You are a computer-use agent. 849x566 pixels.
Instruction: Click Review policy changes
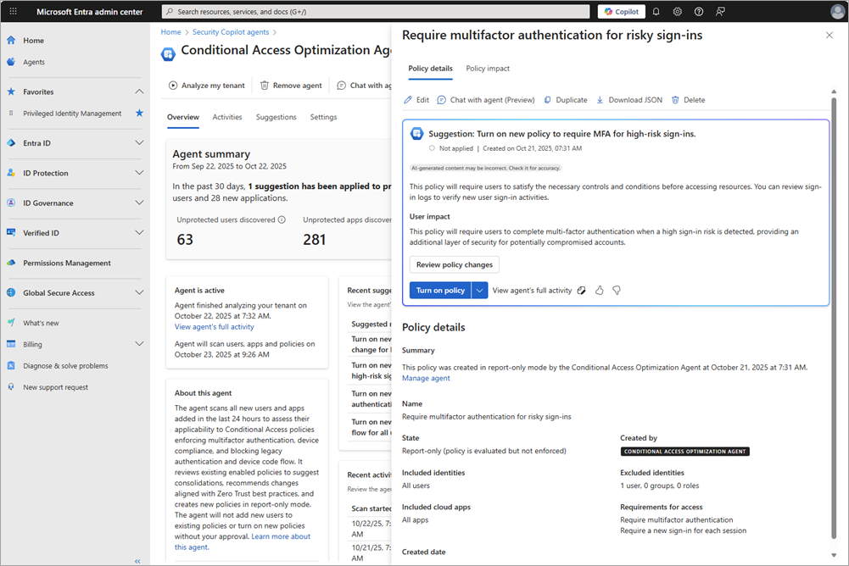click(x=455, y=264)
